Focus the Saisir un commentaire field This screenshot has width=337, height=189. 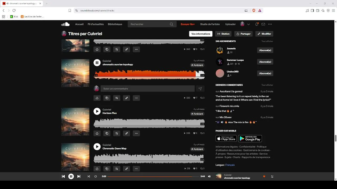(148, 89)
